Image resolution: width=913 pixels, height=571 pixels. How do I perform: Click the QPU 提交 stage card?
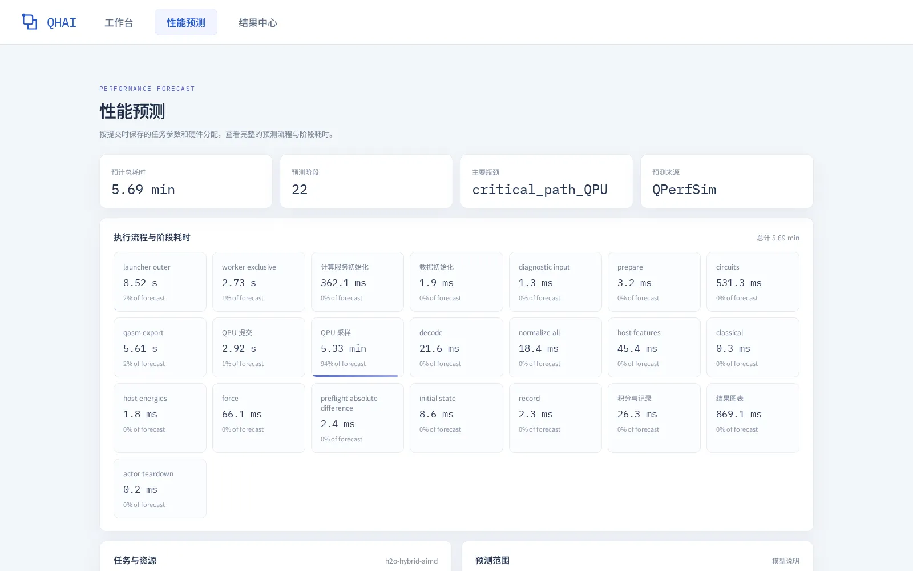(258, 347)
